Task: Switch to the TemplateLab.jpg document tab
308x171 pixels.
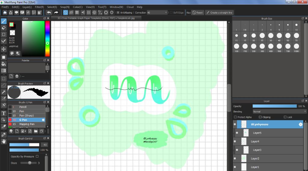Action: coord(96,18)
